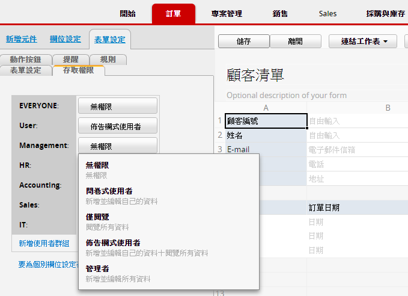Viewport: 408px width, 296px height.
Task: Click 新增使用者群組 link
Action: point(44,244)
